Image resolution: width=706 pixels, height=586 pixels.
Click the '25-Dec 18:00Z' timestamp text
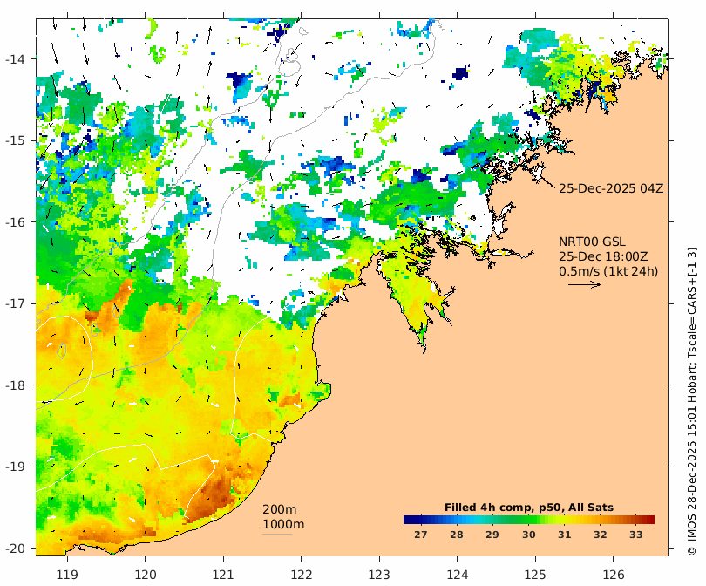click(x=603, y=256)
